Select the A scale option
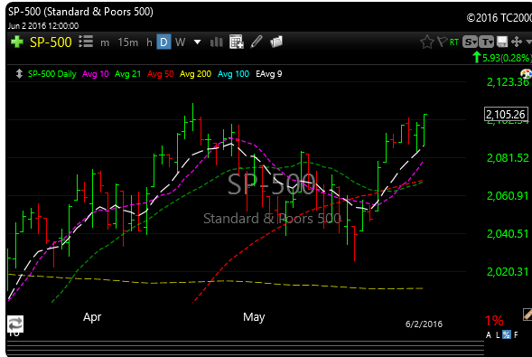The image size is (532, 357). tap(489, 335)
